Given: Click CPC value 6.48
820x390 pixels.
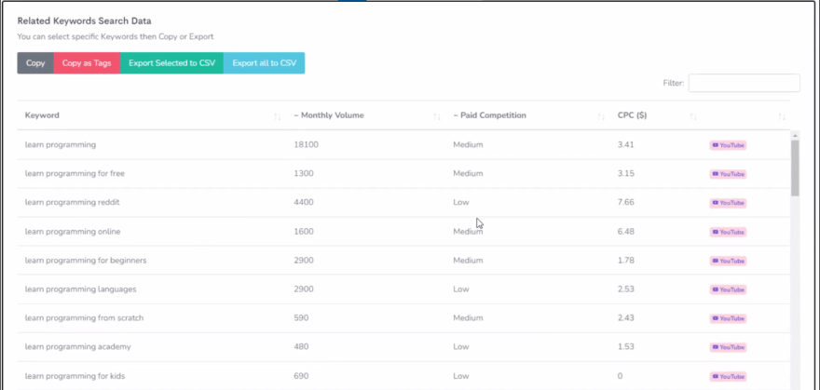Looking at the screenshot, I should 625,231.
